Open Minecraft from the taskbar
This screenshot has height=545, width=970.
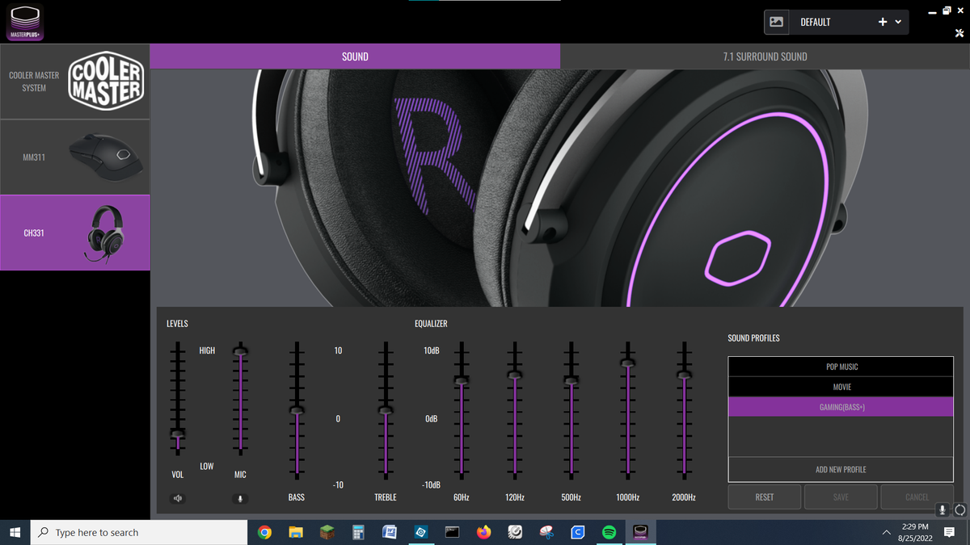tap(327, 532)
